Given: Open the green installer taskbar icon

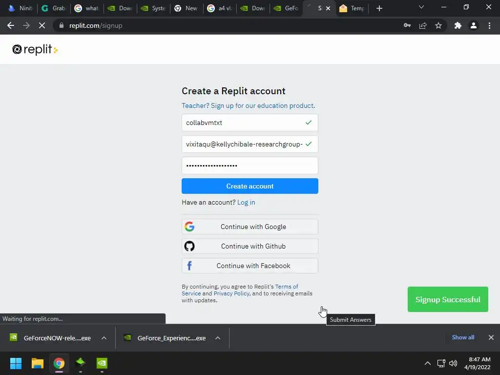Looking at the screenshot, I should pos(81,363).
